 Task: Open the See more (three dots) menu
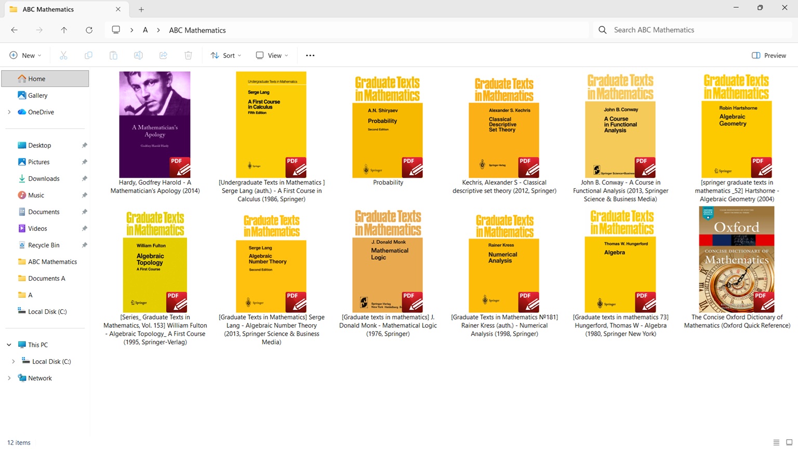pyautogui.click(x=310, y=56)
